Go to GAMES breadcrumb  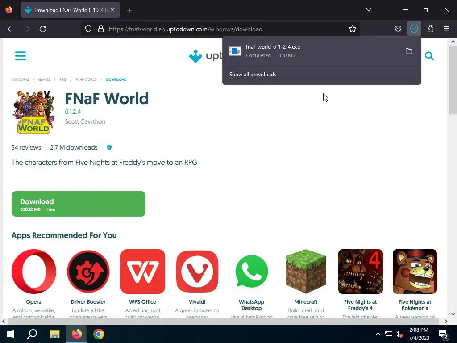click(44, 79)
